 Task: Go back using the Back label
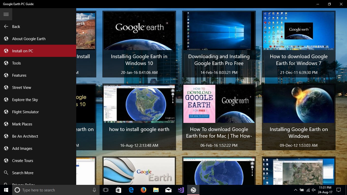(16, 26)
